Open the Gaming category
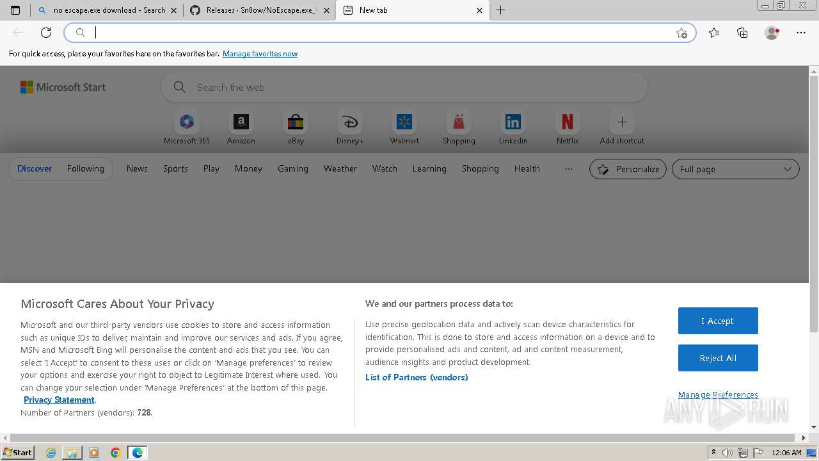819x461 pixels. [293, 168]
